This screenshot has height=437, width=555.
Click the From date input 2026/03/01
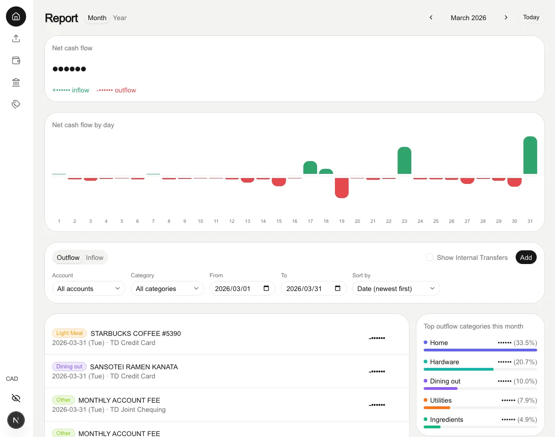(x=242, y=289)
